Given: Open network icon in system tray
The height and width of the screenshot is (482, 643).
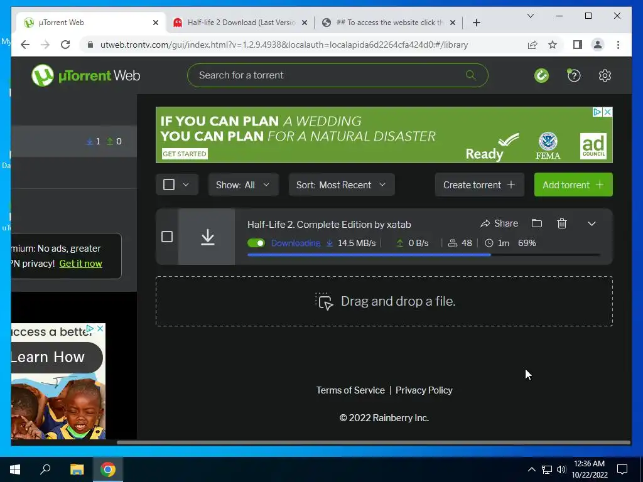Looking at the screenshot, I should click(x=547, y=469).
